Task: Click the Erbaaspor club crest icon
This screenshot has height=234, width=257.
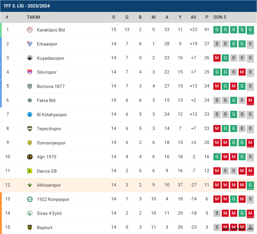Action: coord(30,44)
